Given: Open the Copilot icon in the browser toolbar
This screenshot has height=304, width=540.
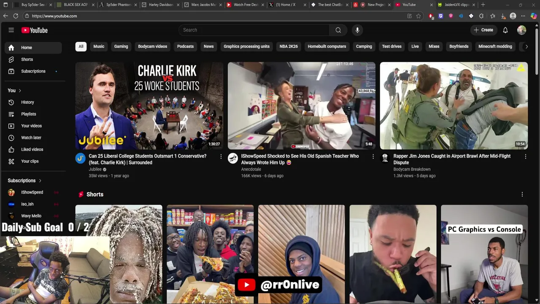Looking at the screenshot, I should (x=534, y=16).
